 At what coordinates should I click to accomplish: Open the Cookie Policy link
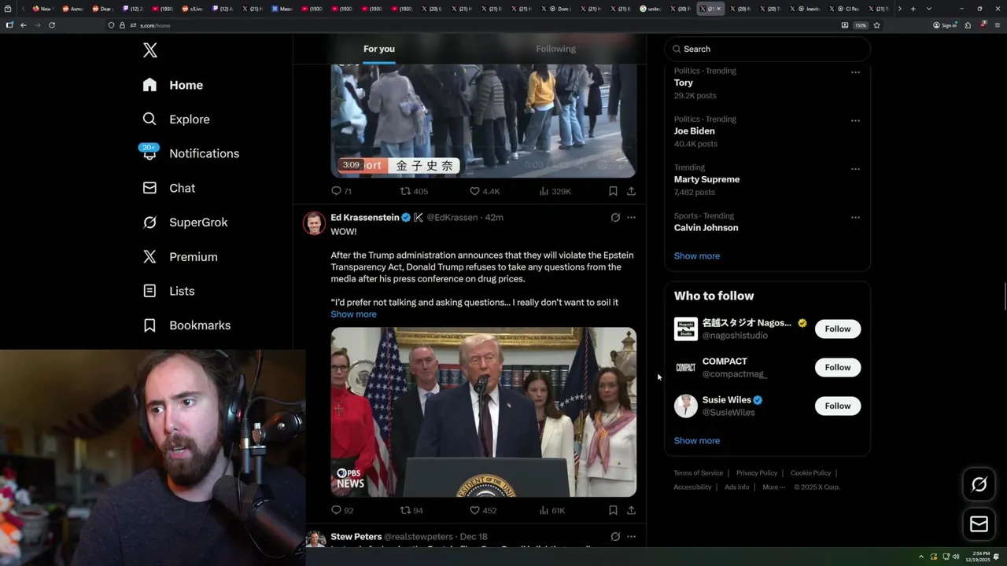[x=810, y=473]
